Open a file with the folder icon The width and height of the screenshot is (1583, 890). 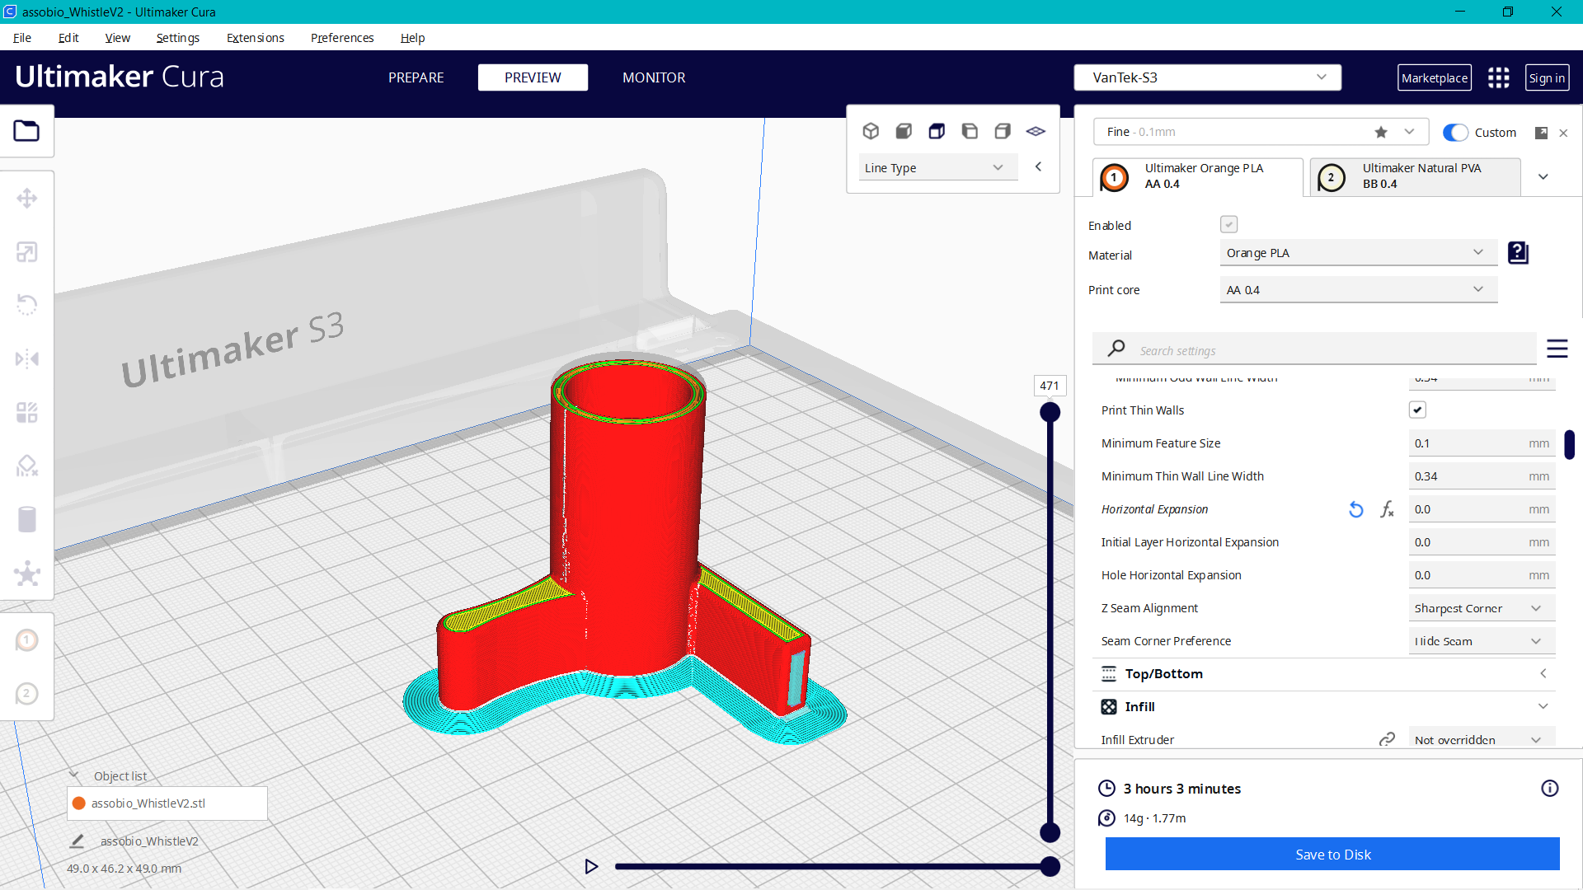[x=27, y=130]
